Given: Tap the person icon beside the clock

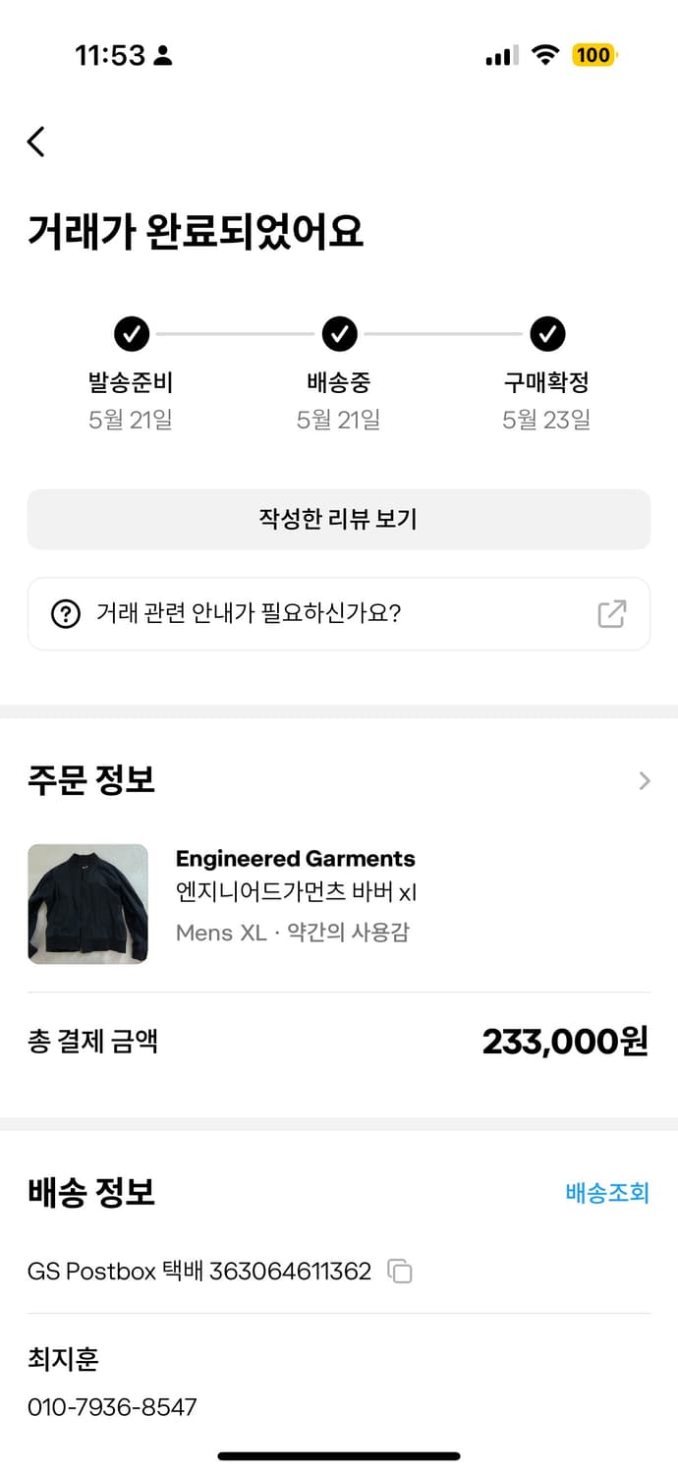Looking at the screenshot, I should (163, 55).
